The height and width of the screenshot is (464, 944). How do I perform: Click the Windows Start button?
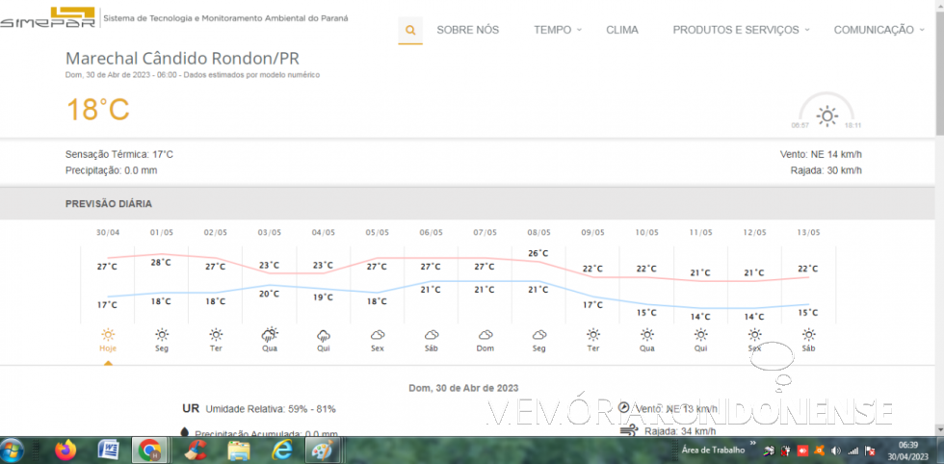[x=14, y=450]
